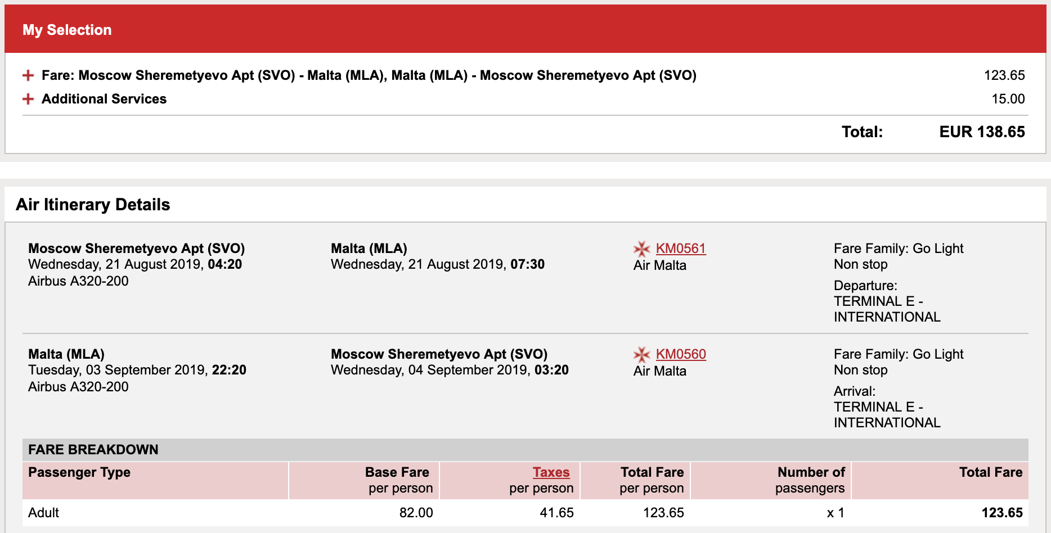Select departure time 04:20 on 21 August
The width and height of the screenshot is (1051, 533).
pyautogui.click(x=224, y=264)
